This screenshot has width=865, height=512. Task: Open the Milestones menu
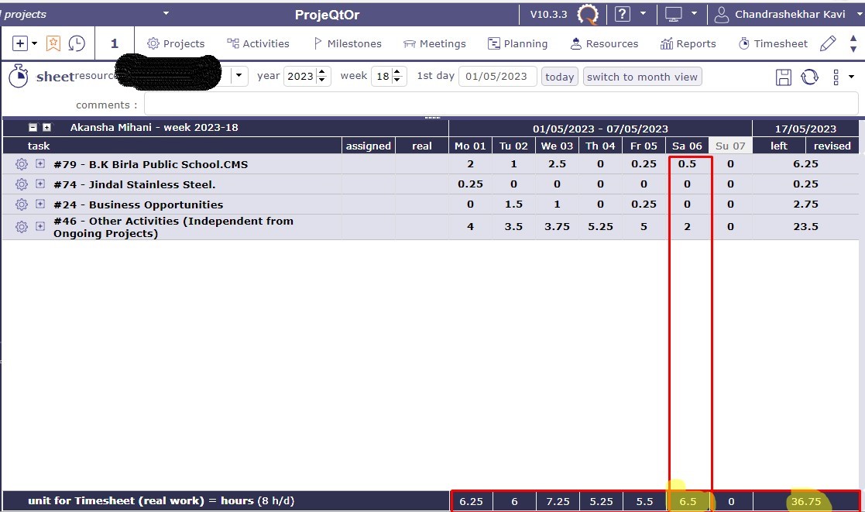(347, 43)
